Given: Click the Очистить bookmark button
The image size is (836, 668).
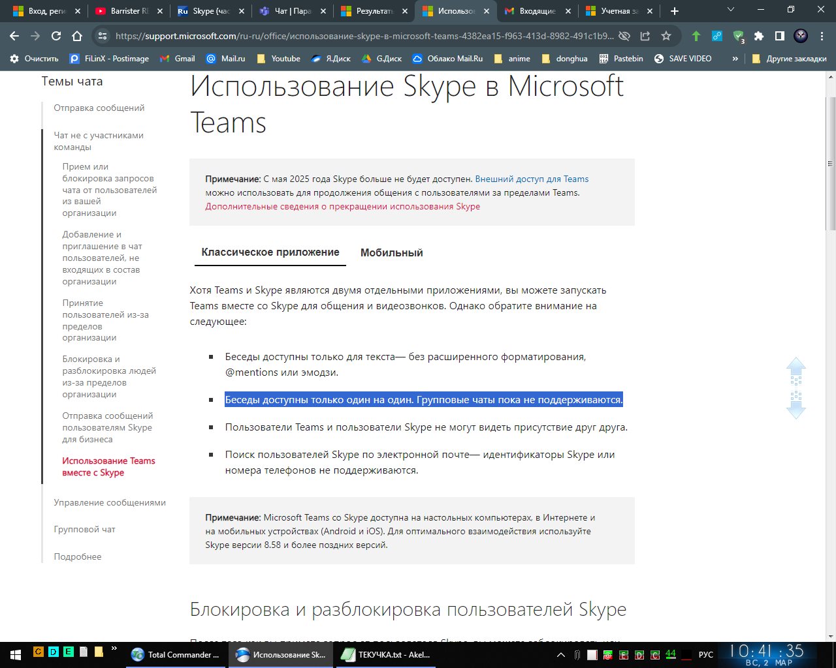Looking at the screenshot, I should pyautogui.click(x=34, y=58).
